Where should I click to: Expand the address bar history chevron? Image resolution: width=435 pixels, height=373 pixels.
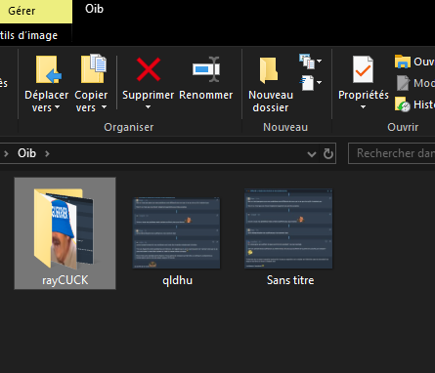tap(312, 153)
